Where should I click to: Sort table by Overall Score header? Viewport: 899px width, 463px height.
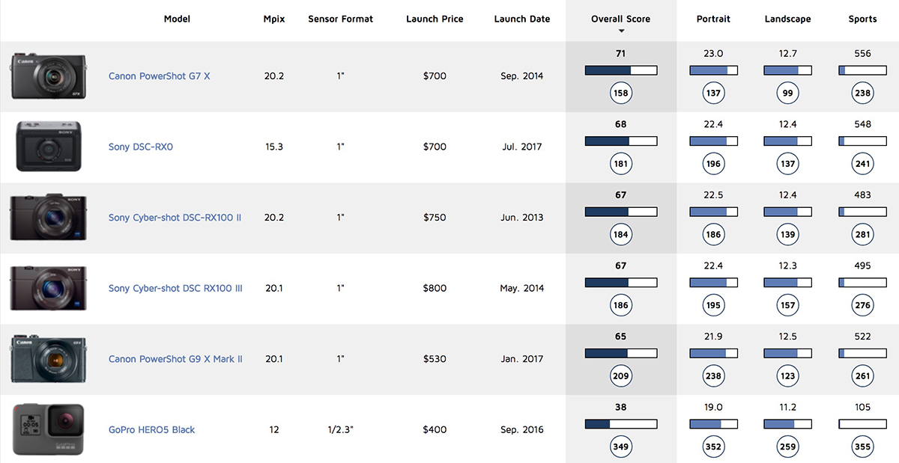tap(620, 19)
